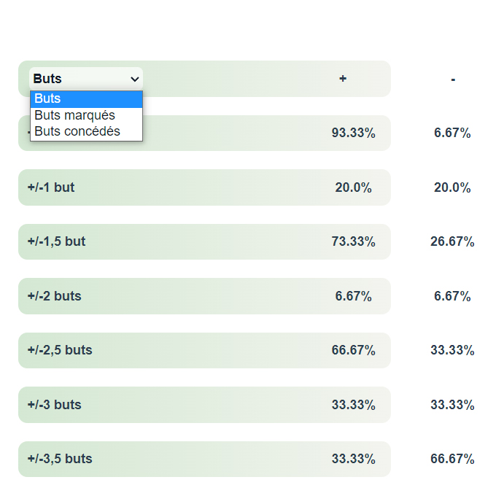Image resolution: width=504 pixels, height=504 pixels.
Task: Select the highlighted Buts option
Action: coord(86,99)
